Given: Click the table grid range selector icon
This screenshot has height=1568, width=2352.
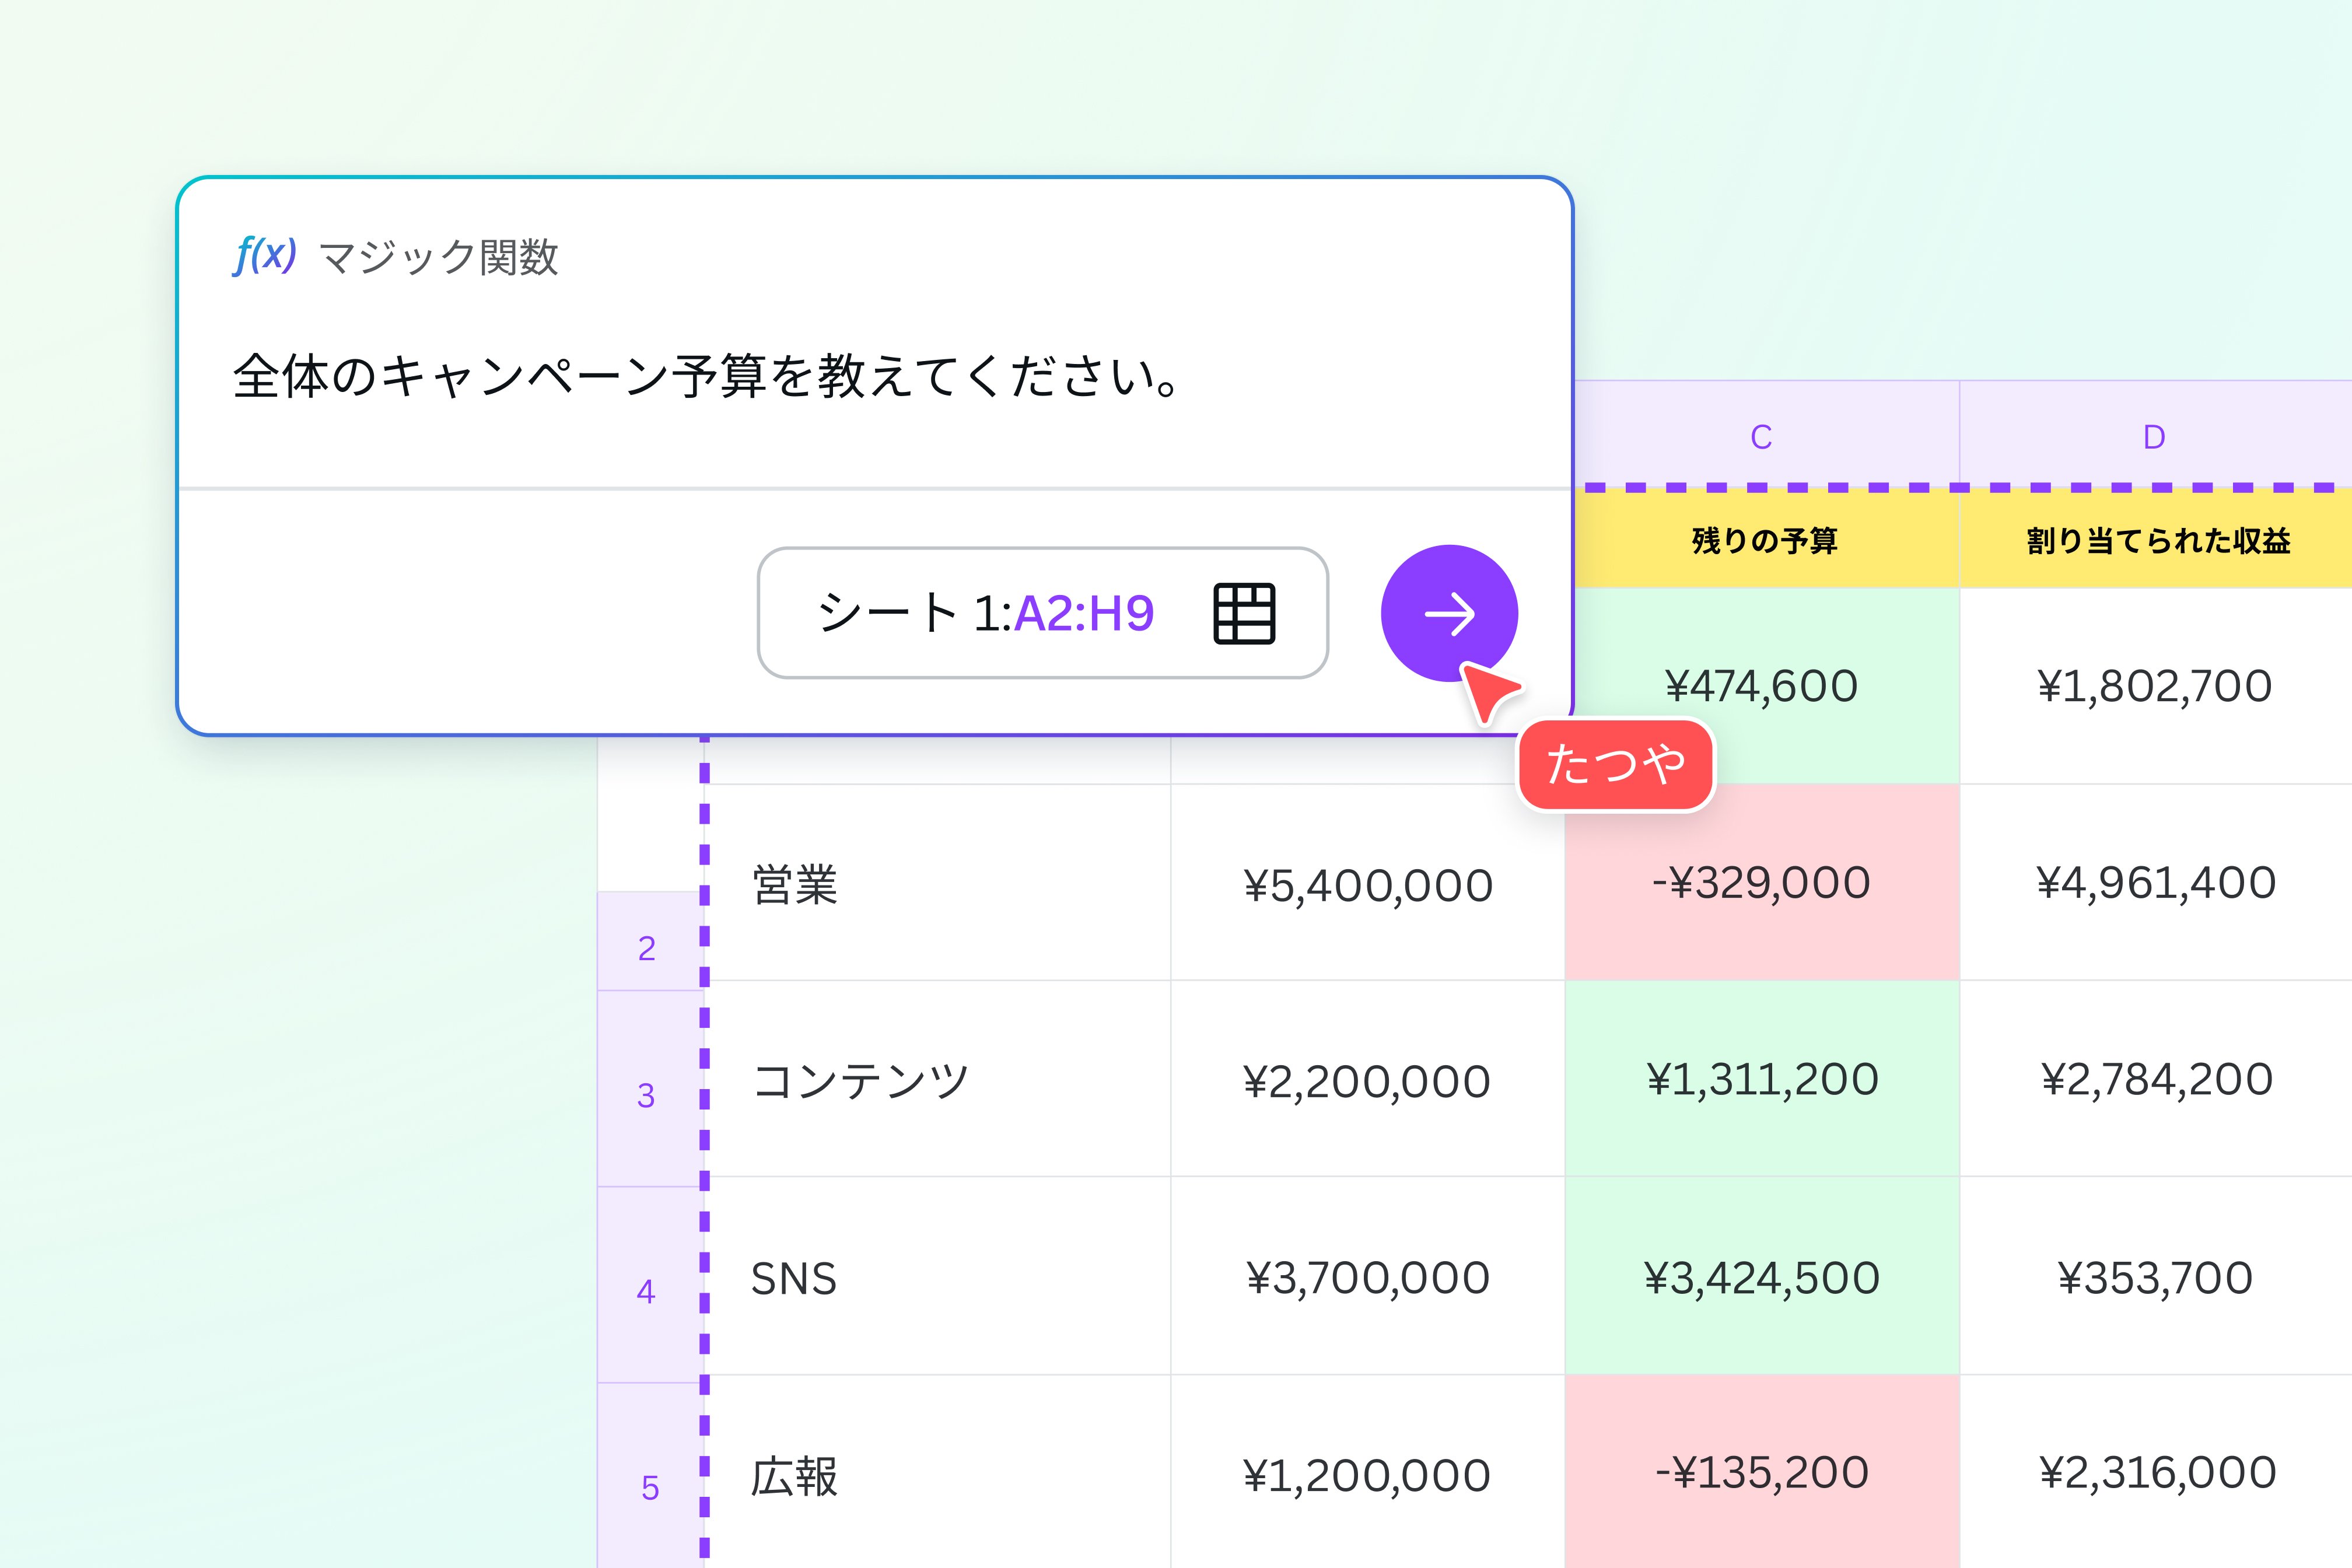Looking at the screenshot, I should point(1244,613).
